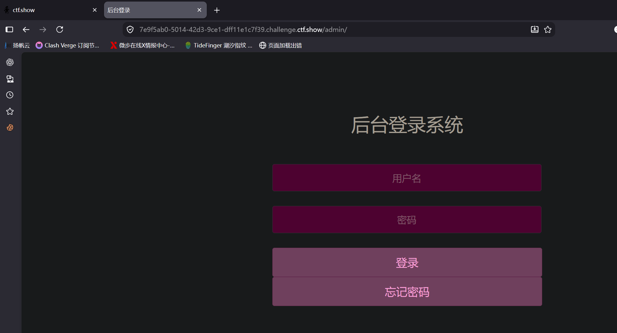Open the 扬帆云 bookmark
The width and height of the screenshot is (617, 333).
tap(17, 46)
